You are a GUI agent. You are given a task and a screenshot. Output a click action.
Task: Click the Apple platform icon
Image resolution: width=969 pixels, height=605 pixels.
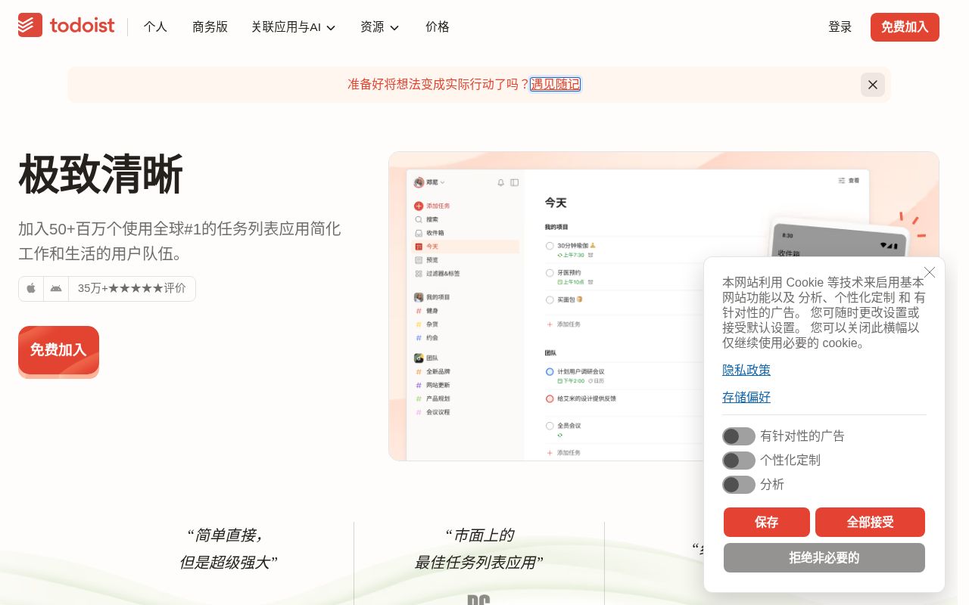(31, 288)
